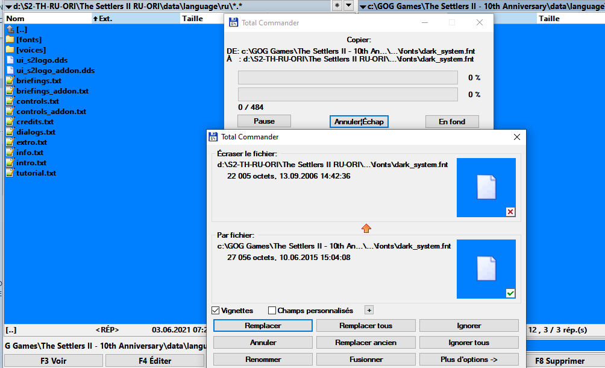
Task: Click the Total Commander icon in copy dialog title
Action: click(x=233, y=22)
